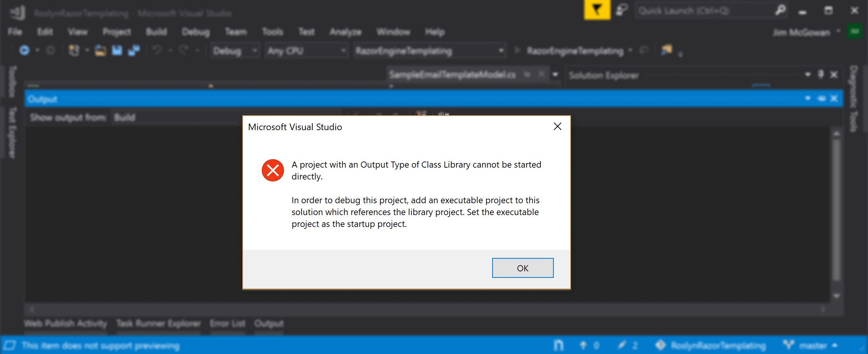Click the Quick Launch magnifier icon
The height and width of the screenshot is (354, 868).
tap(780, 10)
